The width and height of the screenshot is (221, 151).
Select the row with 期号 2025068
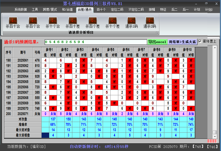[x=99, y=98]
